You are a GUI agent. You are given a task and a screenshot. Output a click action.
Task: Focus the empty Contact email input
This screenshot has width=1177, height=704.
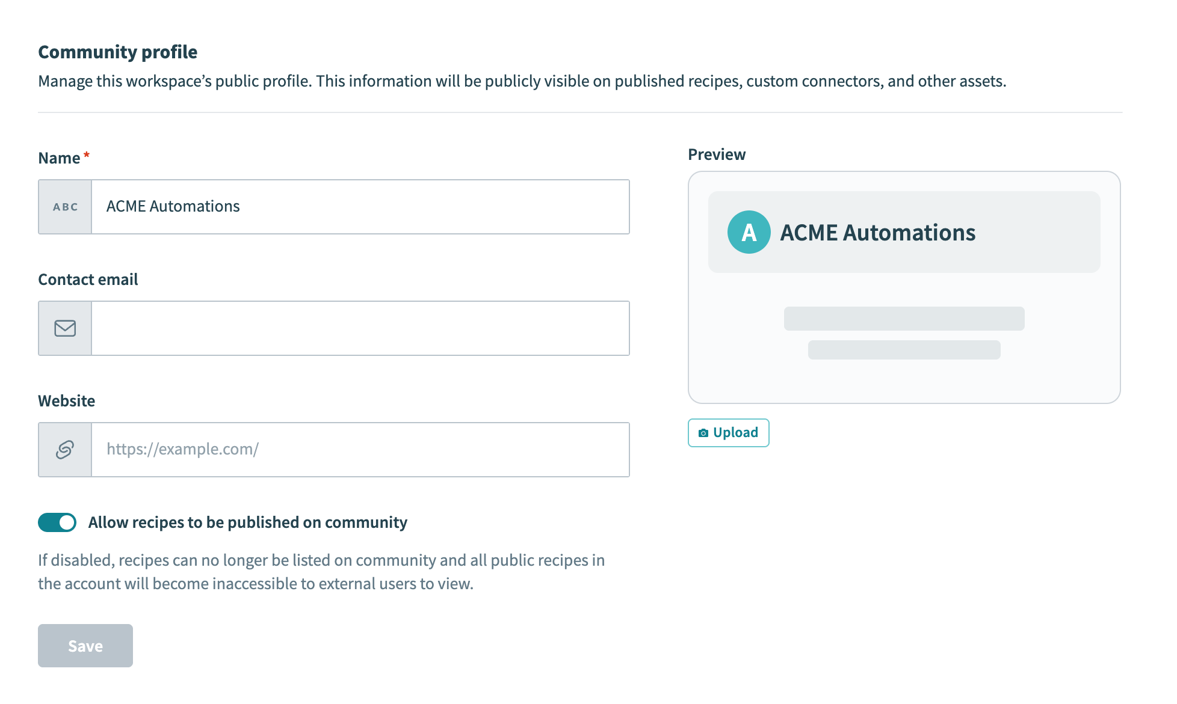coord(360,328)
